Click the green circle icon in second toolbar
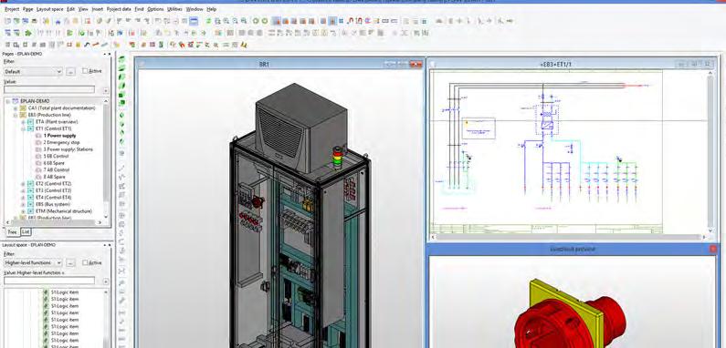Image resolution: width=726 pixels, height=348 pixels. [81, 33]
